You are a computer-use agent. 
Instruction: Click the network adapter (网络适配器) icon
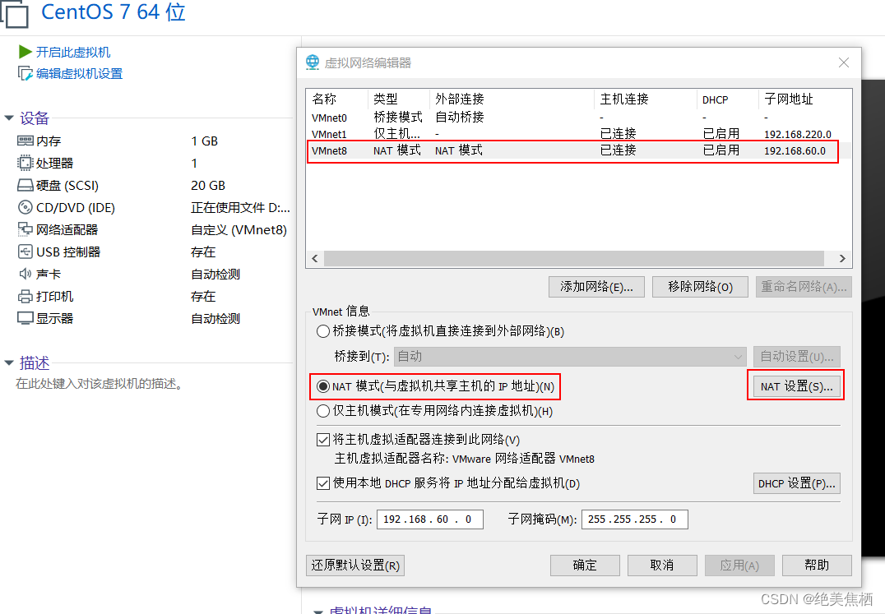point(25,229)
